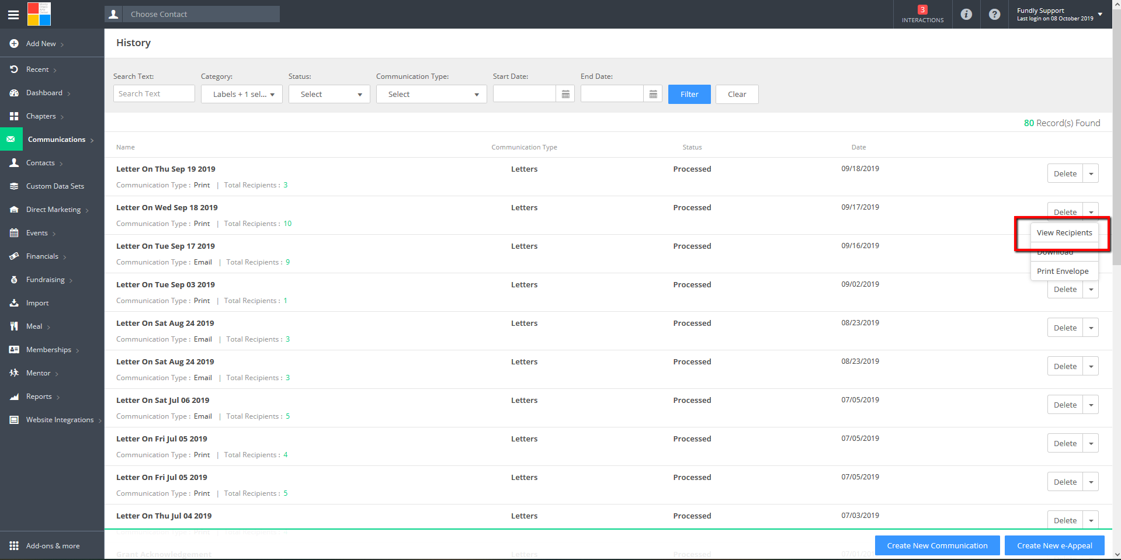This screenshot has width=1121, height=560.
Task: Click the Communications envelope icon
Action: pos(11,140)
